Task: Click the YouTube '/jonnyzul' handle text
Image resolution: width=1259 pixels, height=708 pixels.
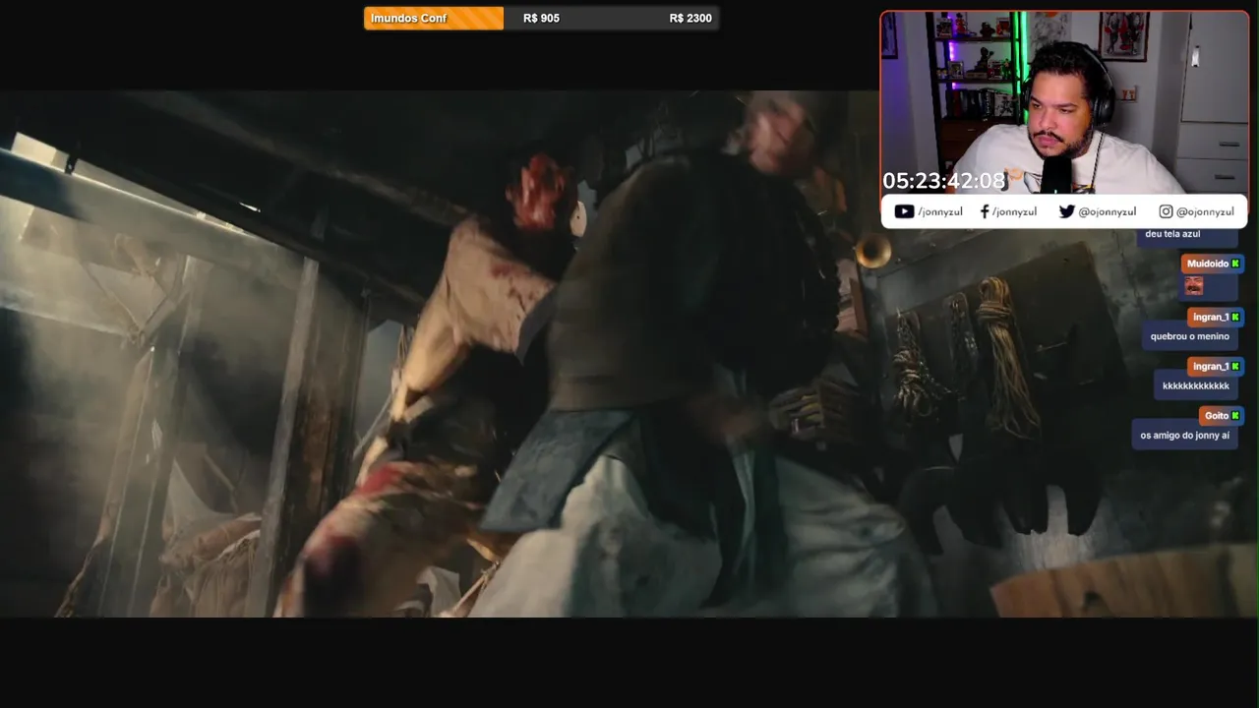Action: (x=940, y=211)
